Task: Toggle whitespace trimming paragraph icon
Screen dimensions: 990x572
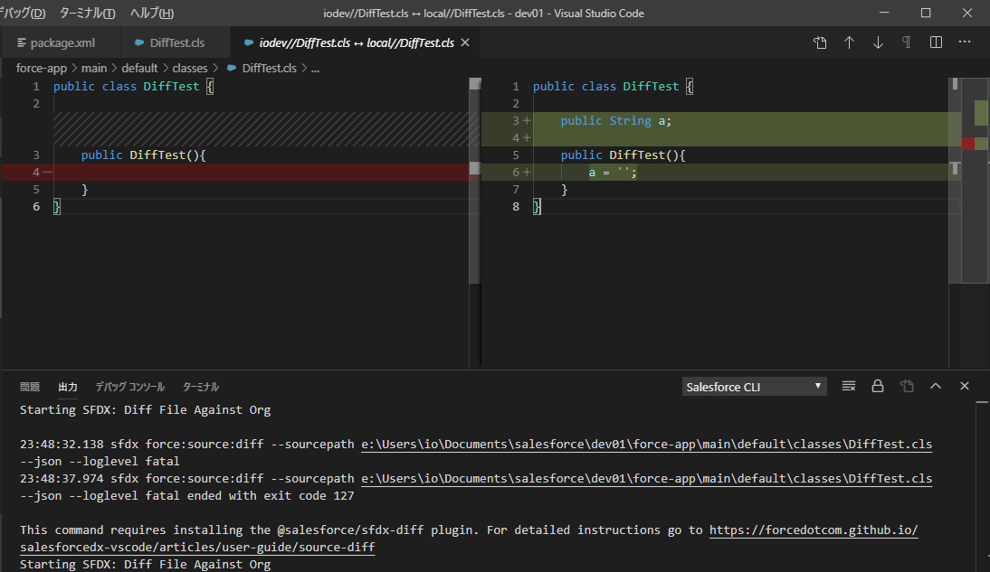Action: coord(907,42)
